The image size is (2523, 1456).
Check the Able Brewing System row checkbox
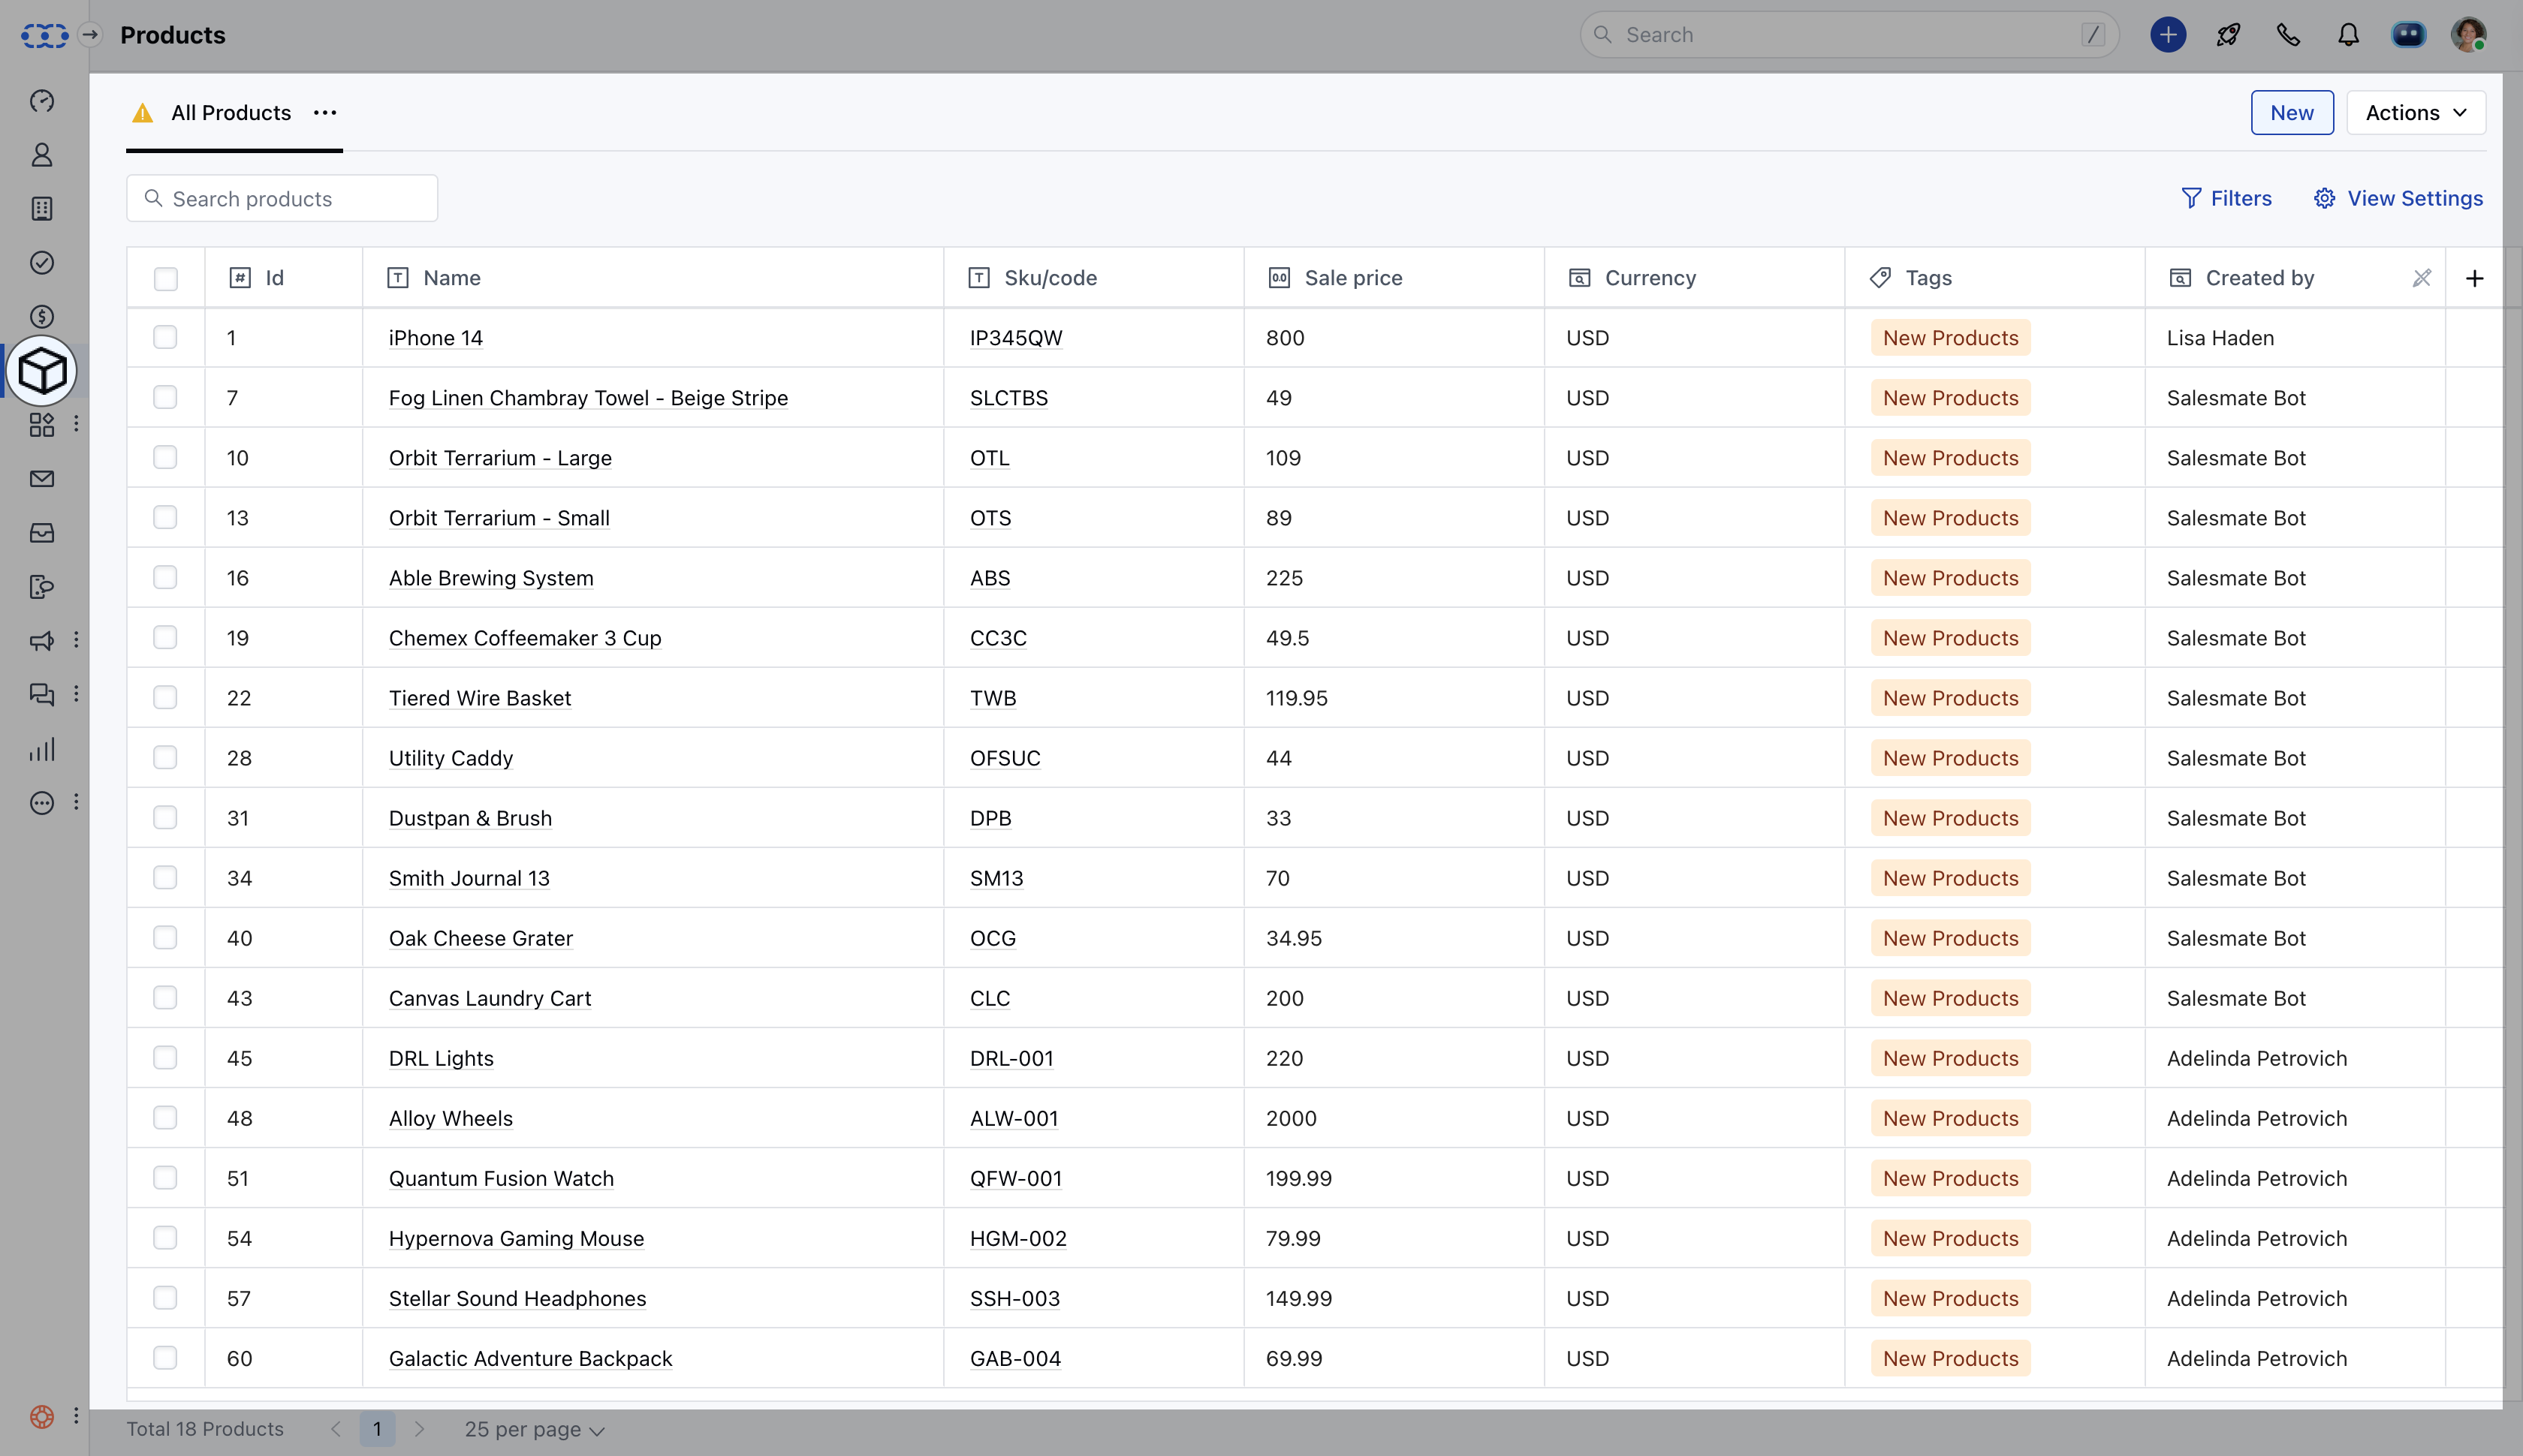pos(165,577)
